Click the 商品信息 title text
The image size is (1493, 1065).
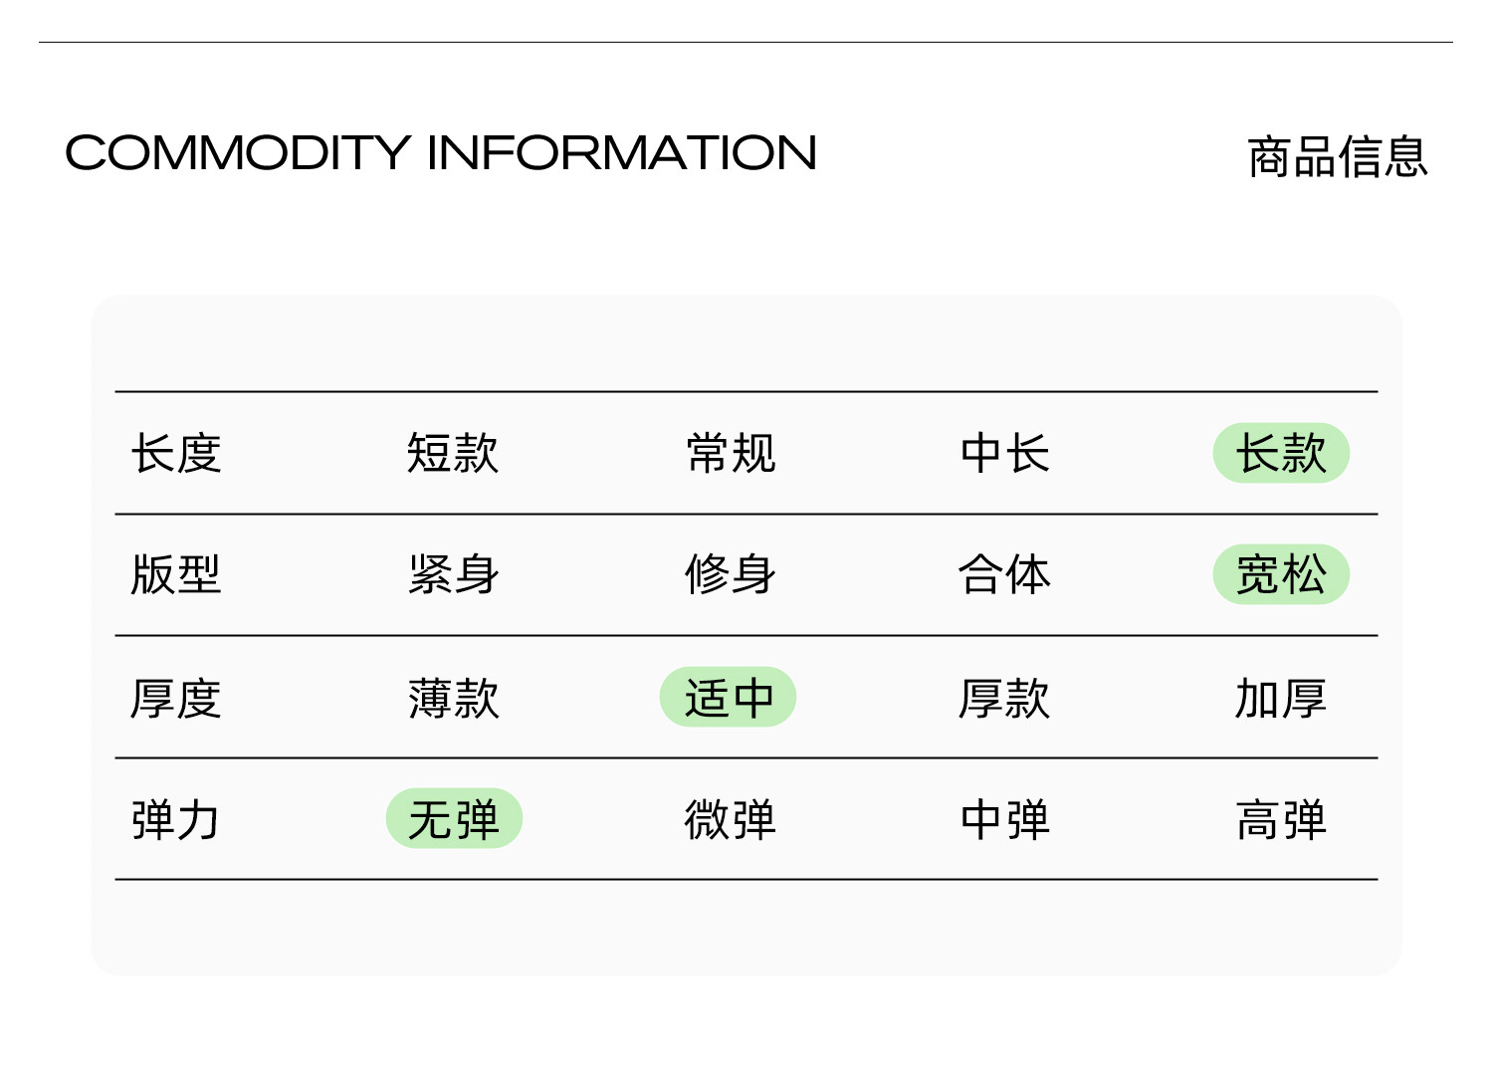click(x=1337, y=157)
